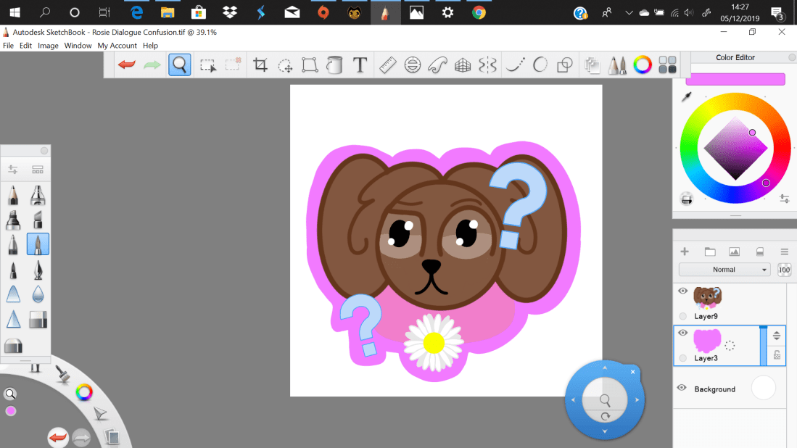Click the pink current color bar
This screenshot has height=448, width=797.
click(735, 79)
